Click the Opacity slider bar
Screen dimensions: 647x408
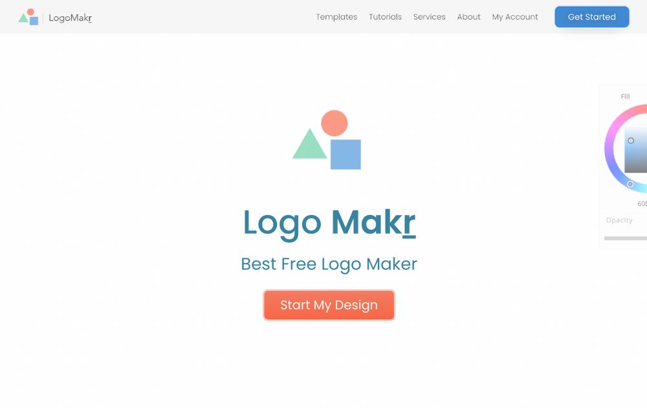click(626, 238)
